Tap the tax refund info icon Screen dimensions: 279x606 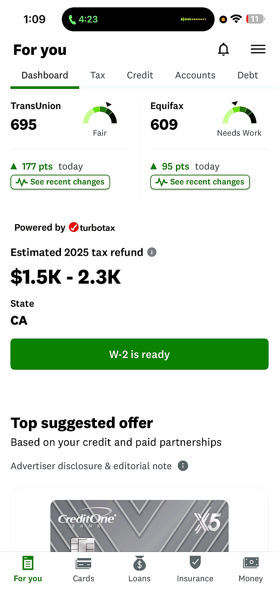coord(152,252)
